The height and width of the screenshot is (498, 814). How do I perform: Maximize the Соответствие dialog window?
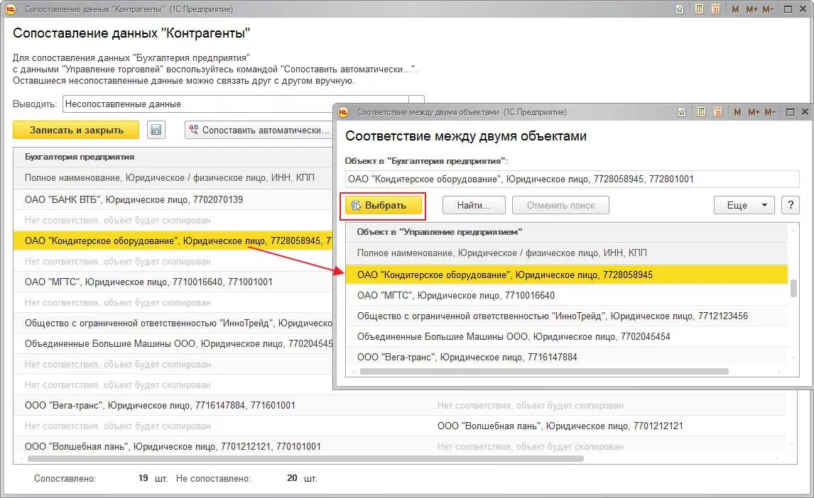(790, 112)
